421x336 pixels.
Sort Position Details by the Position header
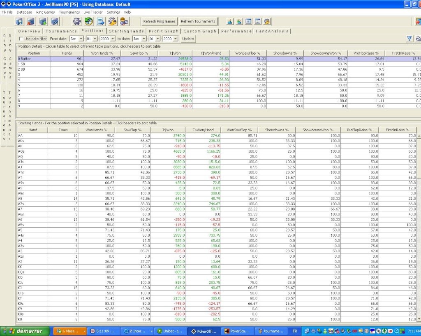coord(34,53)
